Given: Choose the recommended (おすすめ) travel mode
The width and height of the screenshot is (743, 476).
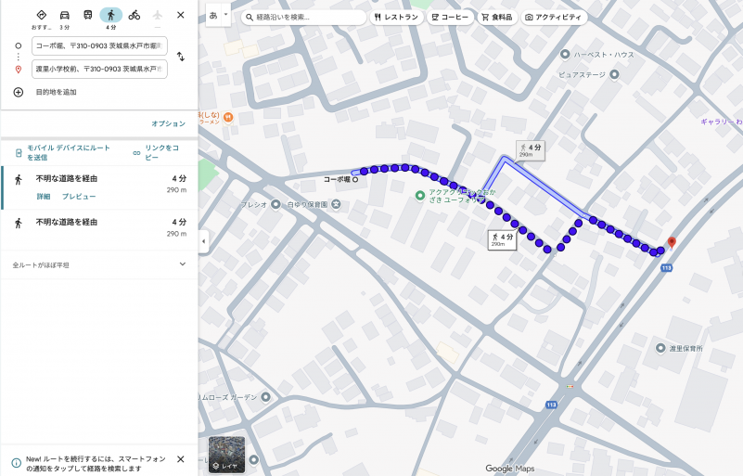Looking at the screenshot, I should (x=41, y=16).
